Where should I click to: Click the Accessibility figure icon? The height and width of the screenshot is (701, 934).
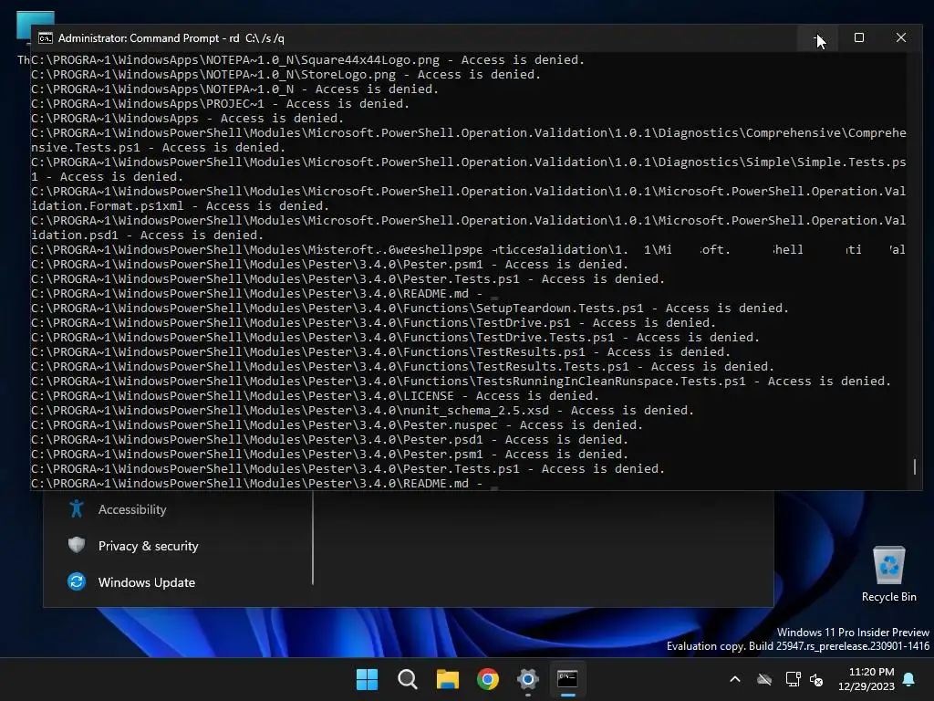(x=77, y=509)
